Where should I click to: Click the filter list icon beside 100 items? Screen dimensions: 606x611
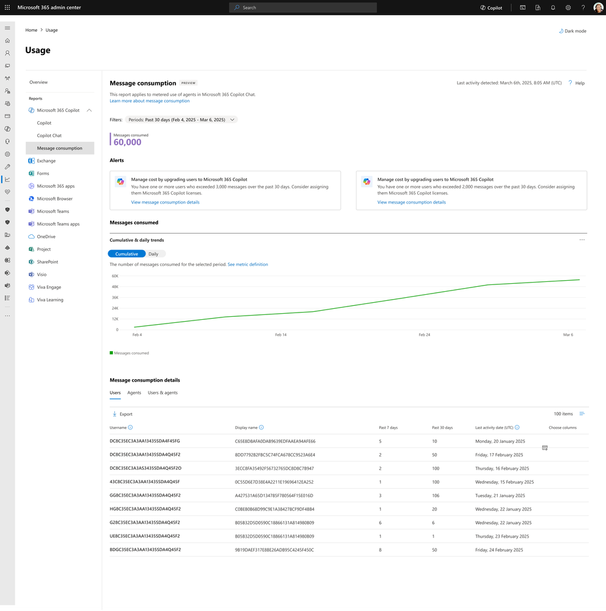(582, 414)
